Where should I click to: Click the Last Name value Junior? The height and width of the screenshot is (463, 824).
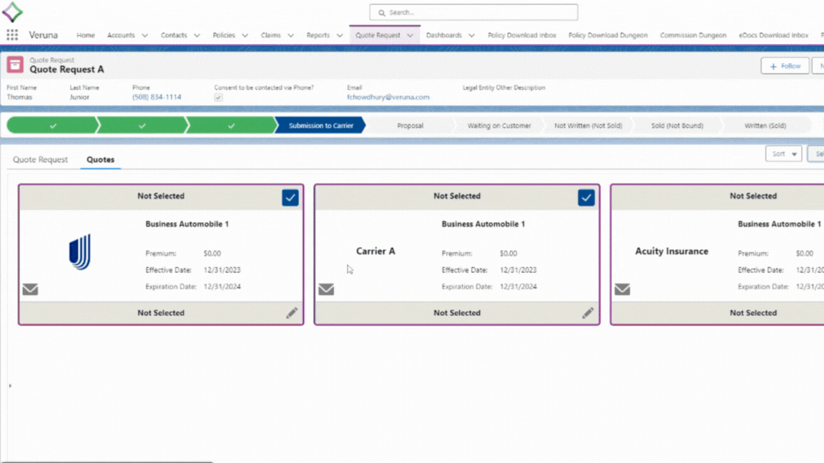79,97
